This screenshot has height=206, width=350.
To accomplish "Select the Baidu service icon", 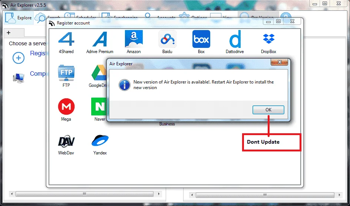I will pos(168,39).
